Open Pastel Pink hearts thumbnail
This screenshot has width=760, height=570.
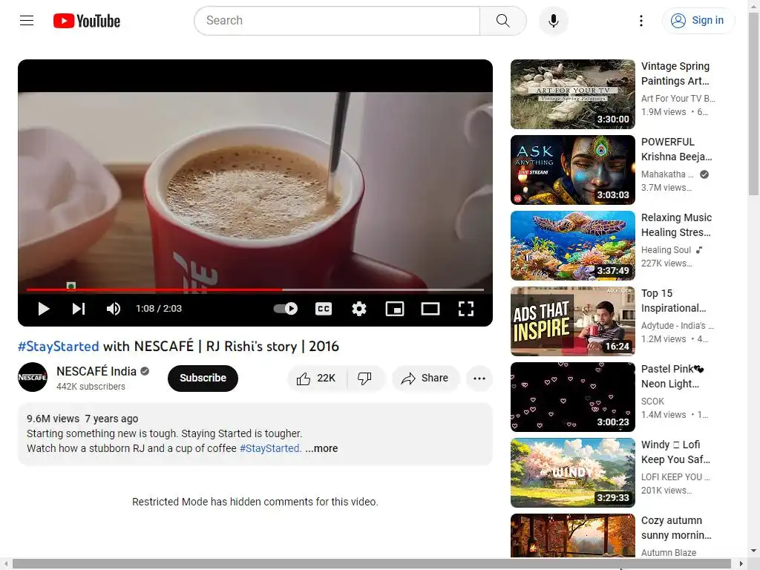[x=573, y=397]
